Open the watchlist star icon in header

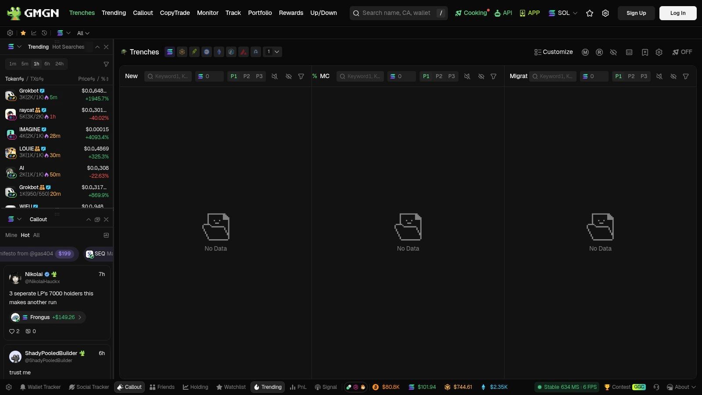590,13
